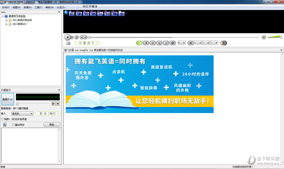Select the 测 (test) mode icon
The width and height of the screenshot is (284, 169).
tap(93, 14)
